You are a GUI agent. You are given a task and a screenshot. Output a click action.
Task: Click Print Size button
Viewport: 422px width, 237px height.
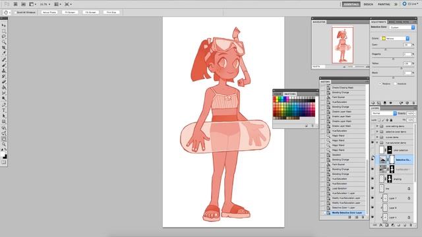111,13
